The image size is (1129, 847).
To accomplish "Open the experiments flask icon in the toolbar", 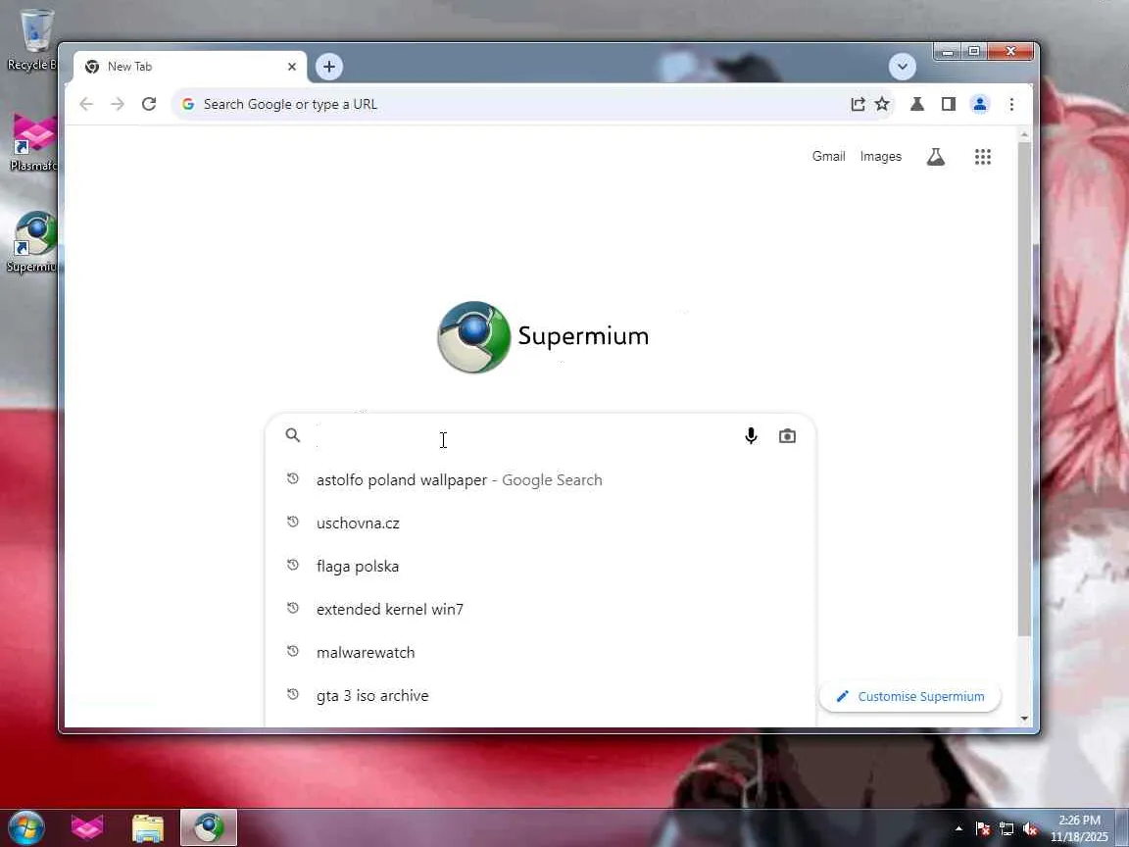I will coord(916,105).
